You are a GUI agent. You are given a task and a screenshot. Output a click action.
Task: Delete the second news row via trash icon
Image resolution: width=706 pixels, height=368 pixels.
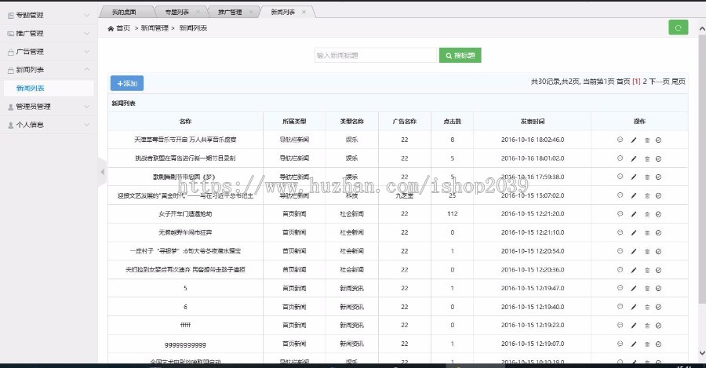coord(646,158)
